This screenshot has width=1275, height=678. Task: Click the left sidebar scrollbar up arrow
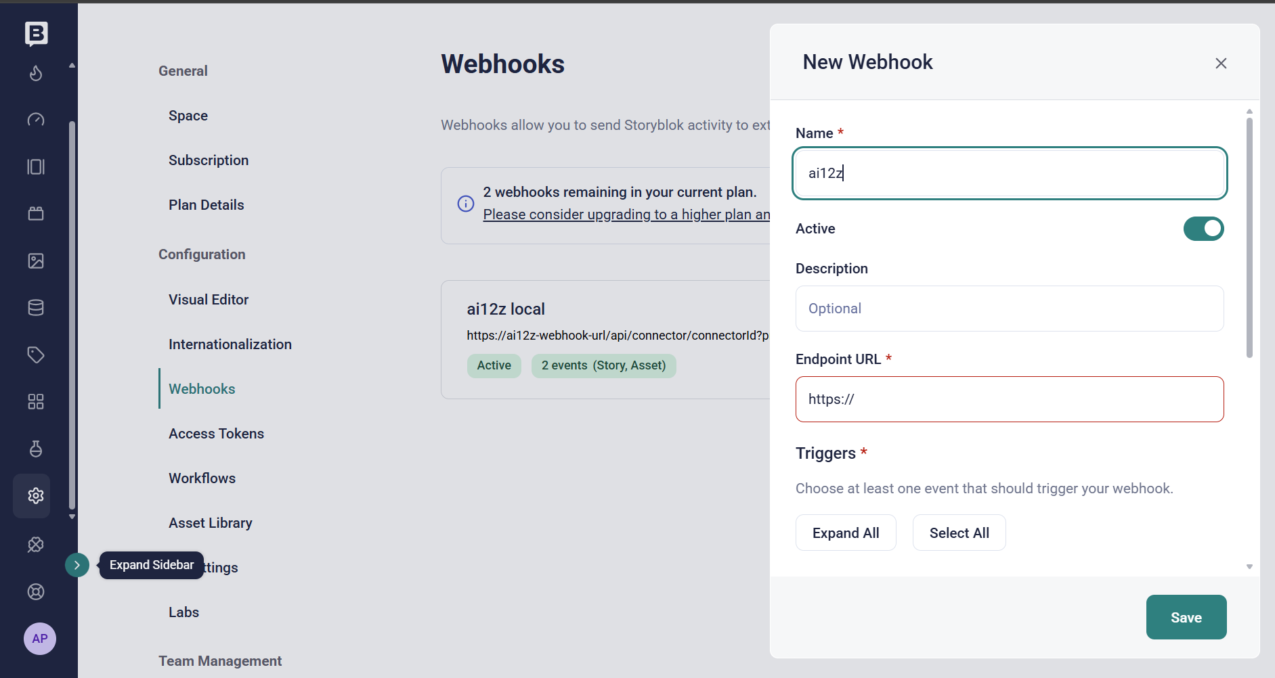point(72,66)
